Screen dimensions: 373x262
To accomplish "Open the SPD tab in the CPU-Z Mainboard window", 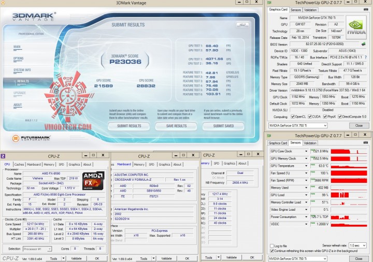I will 151,164.
